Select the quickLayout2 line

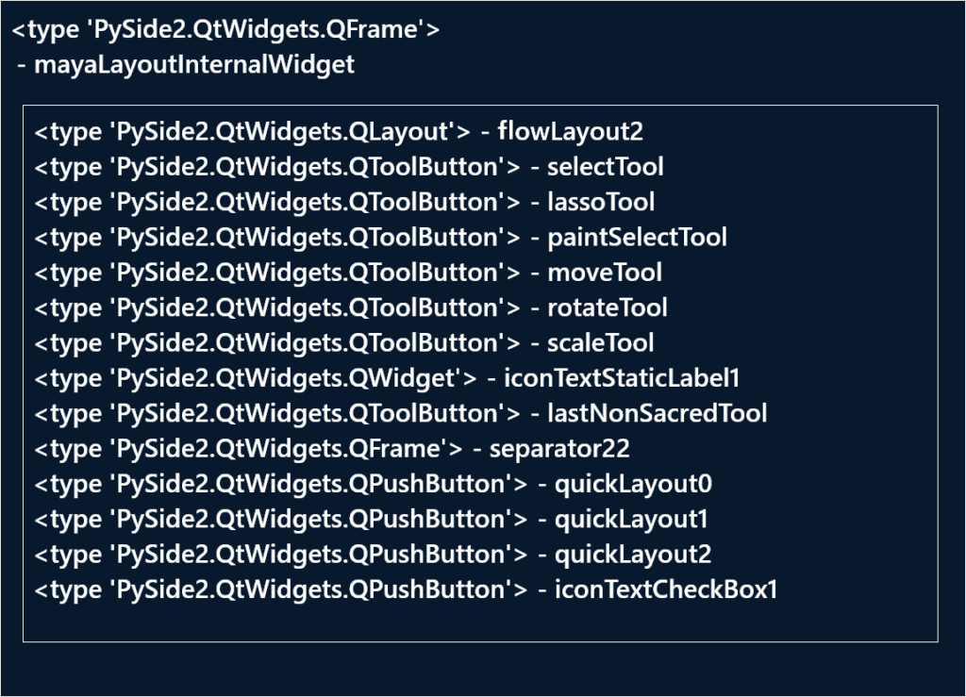[632, 555]
